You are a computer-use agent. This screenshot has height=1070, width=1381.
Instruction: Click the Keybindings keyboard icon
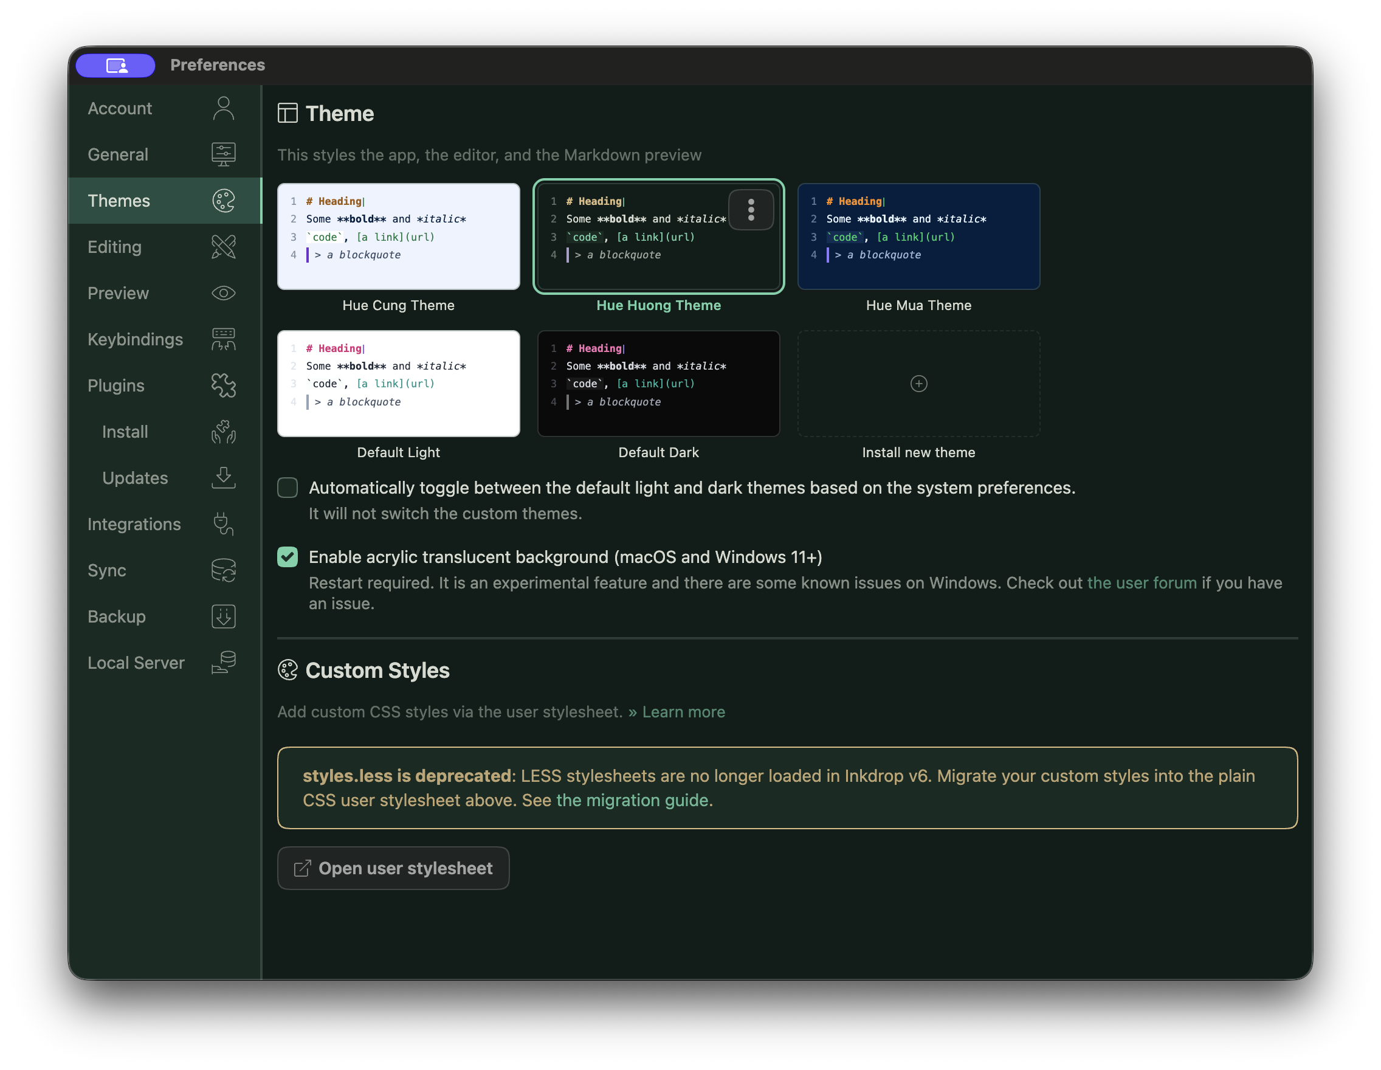pos(223,339)
